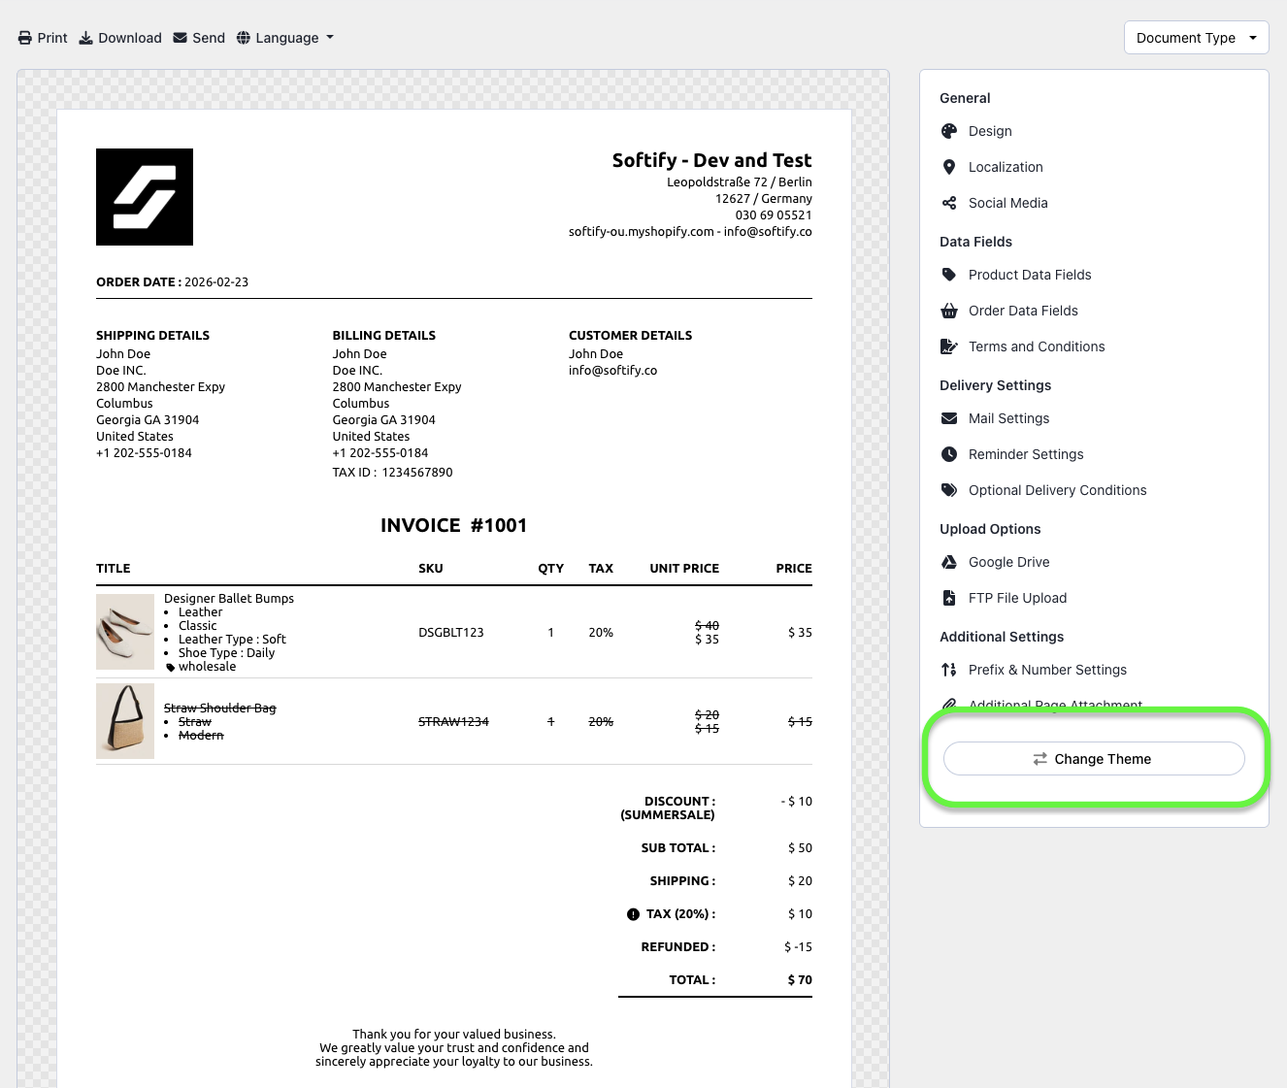The height and width of the screenshot is (1088, 1287).
Task: Open Optional Delivery Conditions
Action: coord(1057,490)
